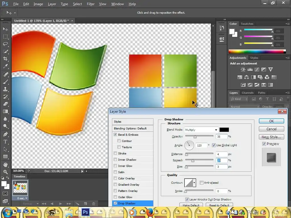Image resolution: width=291 pixels, height=218 pixels.
Task: Open the Contour picker dropdown arrow
Action: (x=194, y=183)
